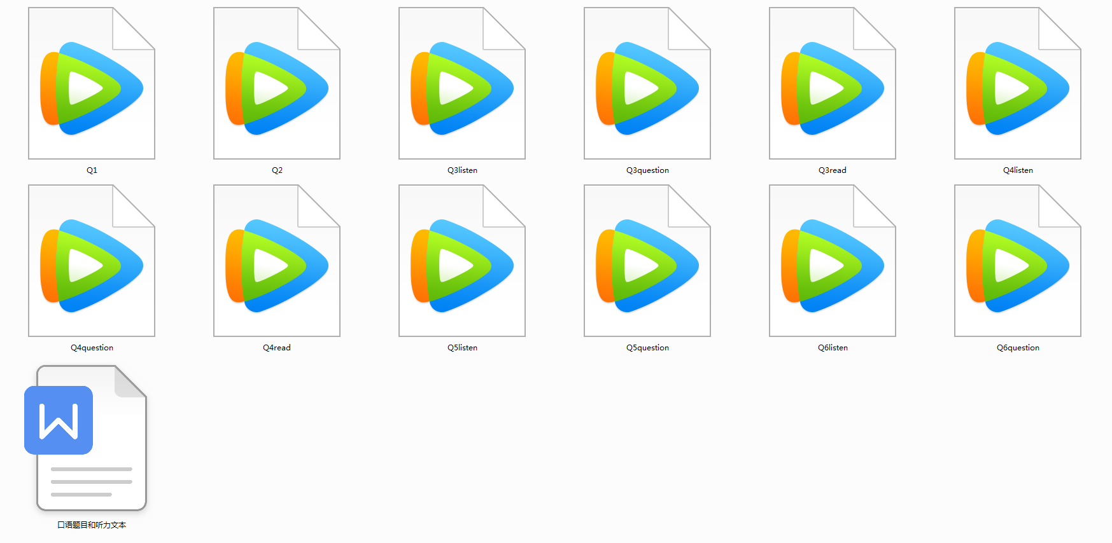Click the Q3read file name label
1112x543 pixels.
pos(833,170)
